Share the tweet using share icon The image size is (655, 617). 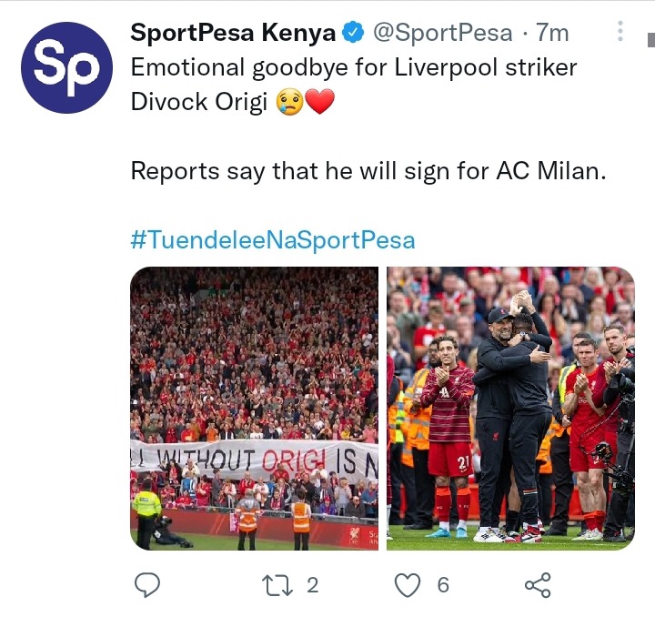tap(538, 584)
